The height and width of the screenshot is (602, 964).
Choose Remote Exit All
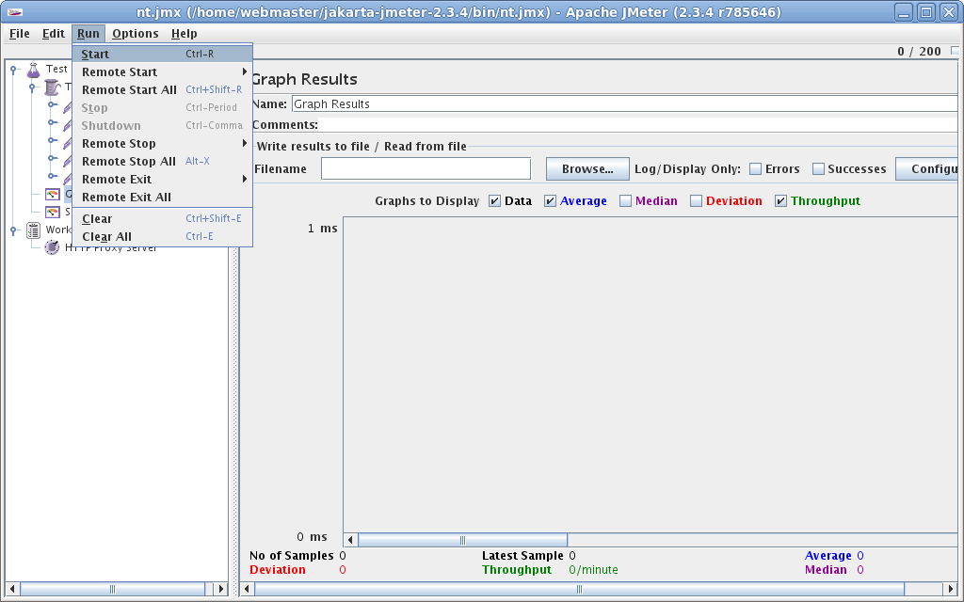pos(162,197)
